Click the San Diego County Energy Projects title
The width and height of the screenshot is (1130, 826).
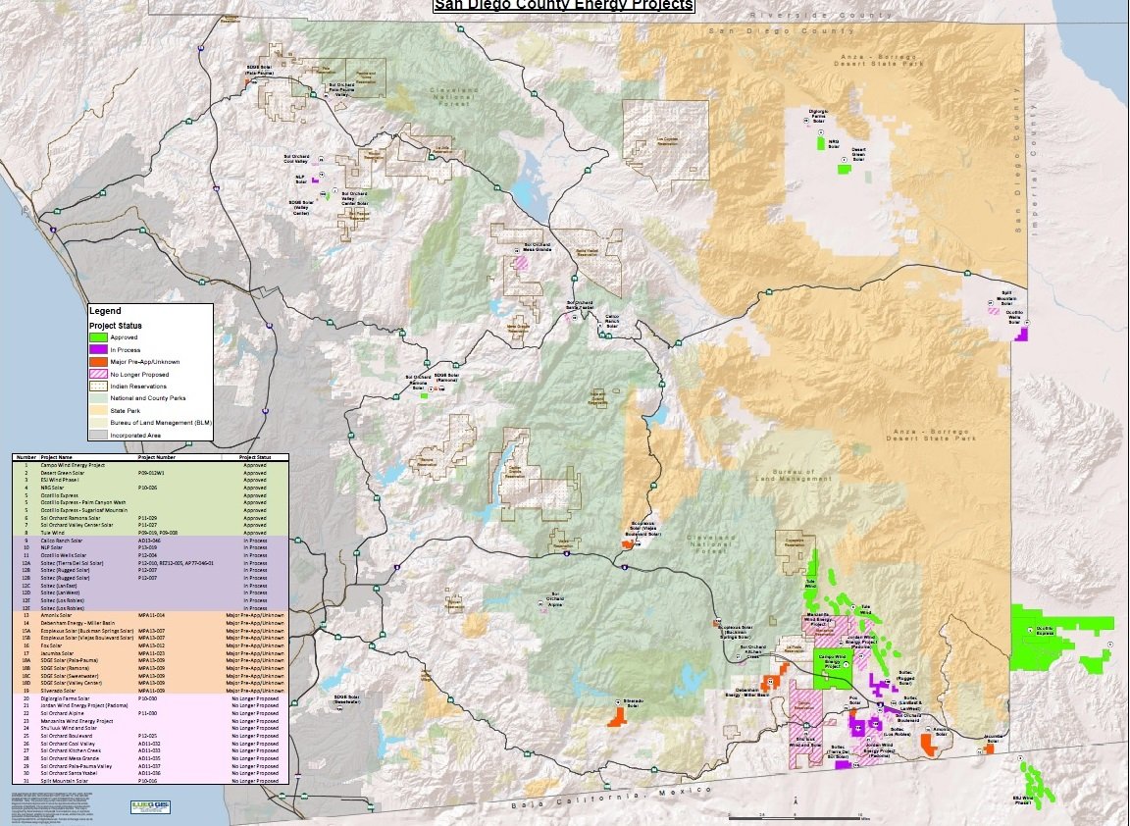point(564,6)
